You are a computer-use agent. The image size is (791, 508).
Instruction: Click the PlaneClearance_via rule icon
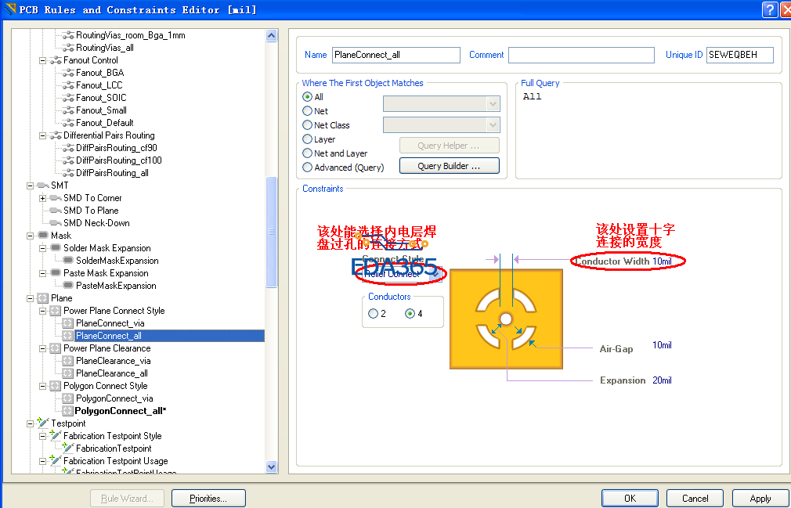point(68,361)
